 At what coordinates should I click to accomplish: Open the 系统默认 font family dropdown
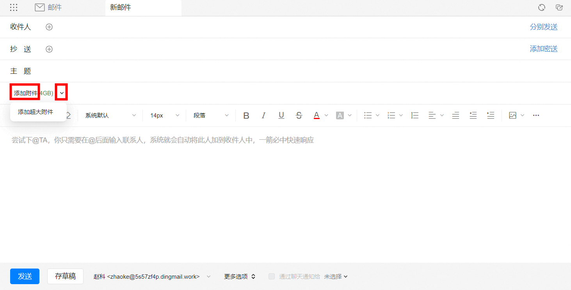pos(111,116)
